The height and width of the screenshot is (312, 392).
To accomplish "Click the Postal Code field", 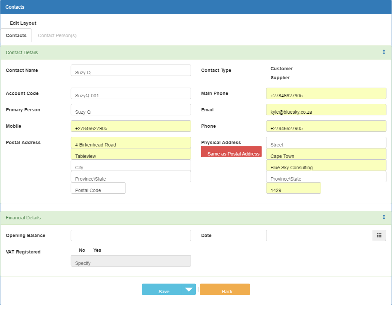I will [98, 188].
